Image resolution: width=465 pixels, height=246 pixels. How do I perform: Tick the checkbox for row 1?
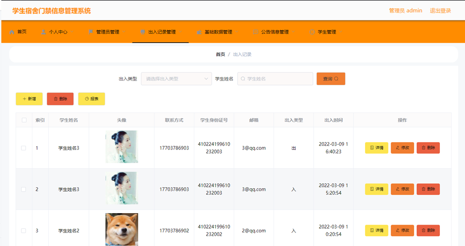[24, 148]
